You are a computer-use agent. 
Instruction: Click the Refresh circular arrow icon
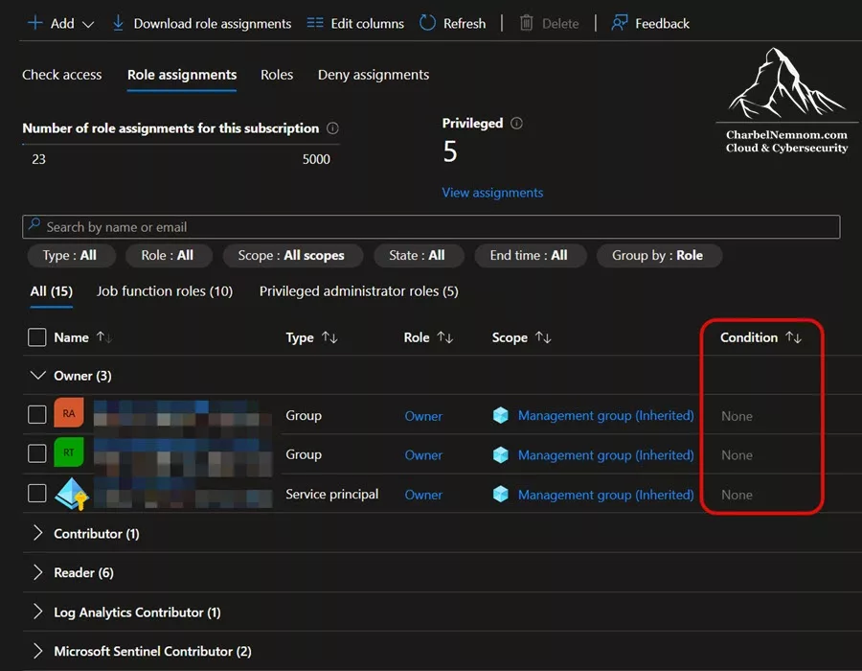[x=427, y=23]
